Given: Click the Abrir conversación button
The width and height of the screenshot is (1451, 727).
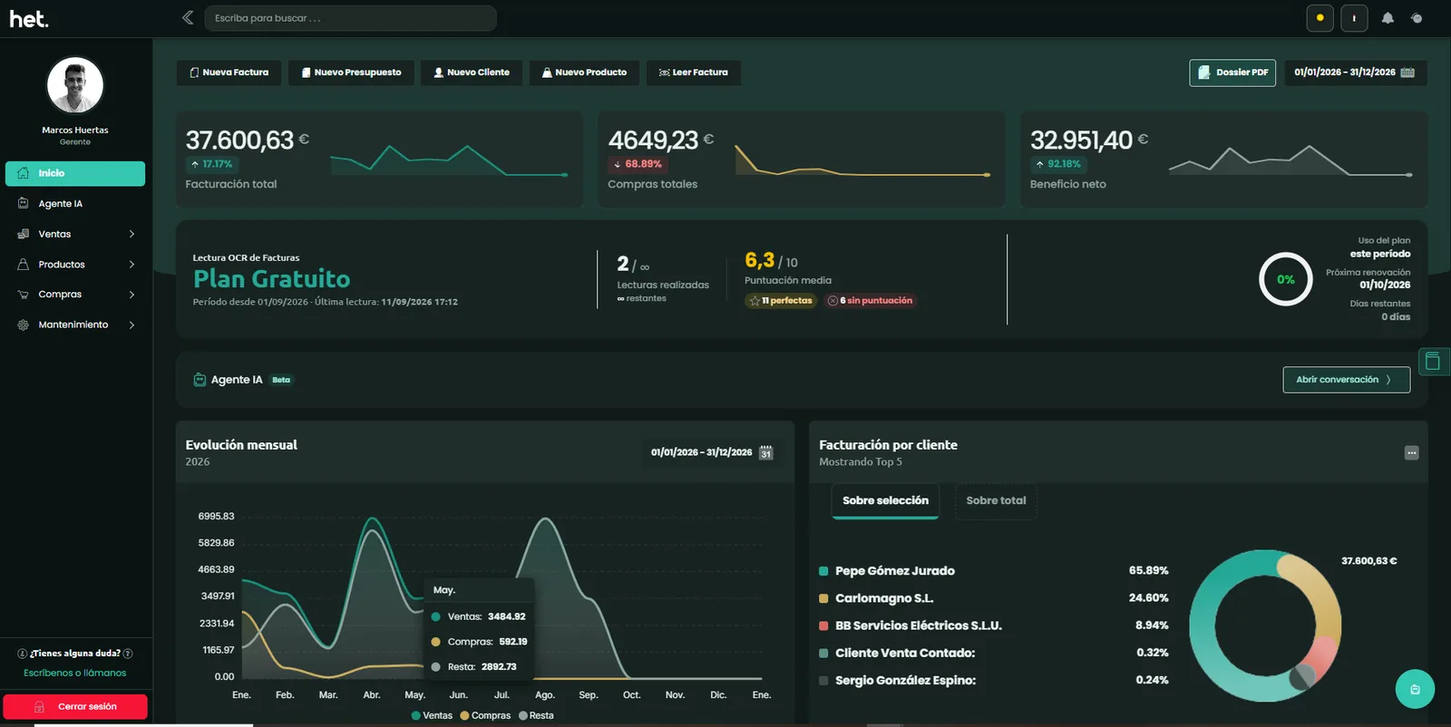Looking at the screenshot, I should point(1347,380).
